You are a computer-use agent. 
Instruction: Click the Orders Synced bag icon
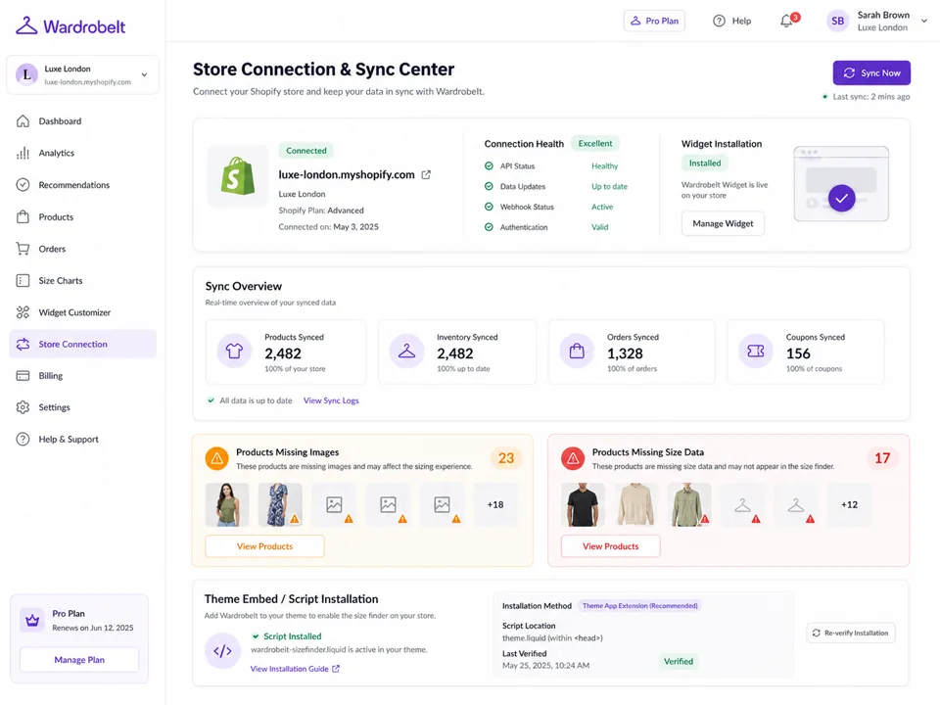(577, 352)
